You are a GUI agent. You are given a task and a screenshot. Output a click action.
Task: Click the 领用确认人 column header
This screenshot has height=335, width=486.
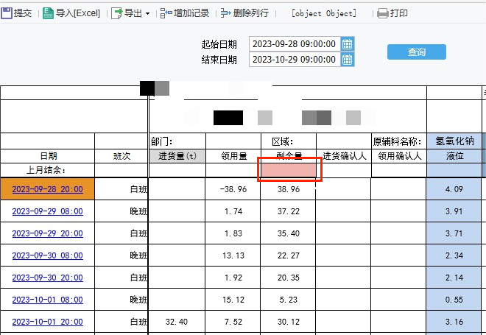click(399, 156)
